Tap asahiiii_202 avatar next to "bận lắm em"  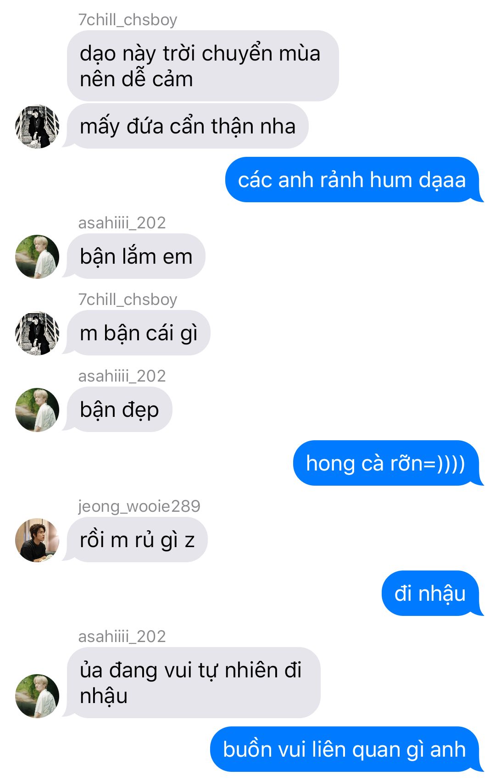(x=37, y=257)
